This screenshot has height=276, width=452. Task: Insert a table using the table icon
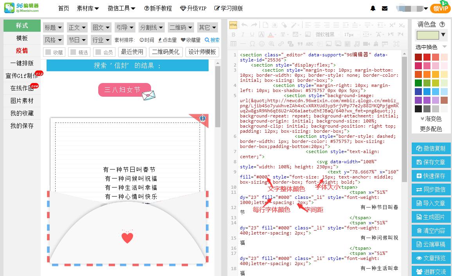pos(234,44)
